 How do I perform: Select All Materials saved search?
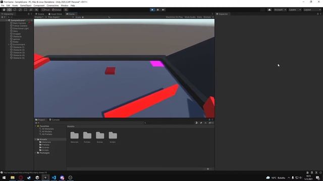pyautogui.click(x=48, y=129)
